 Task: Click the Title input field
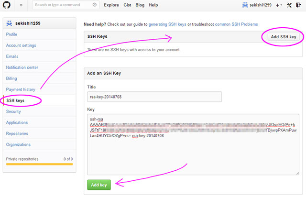(154, 97)
